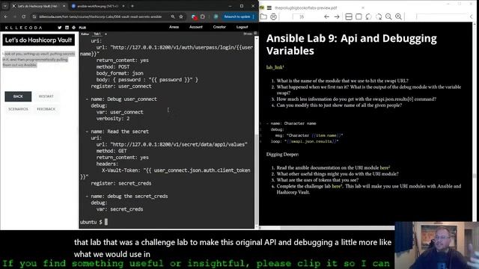Switch to the Editor tab

[85, 34]
